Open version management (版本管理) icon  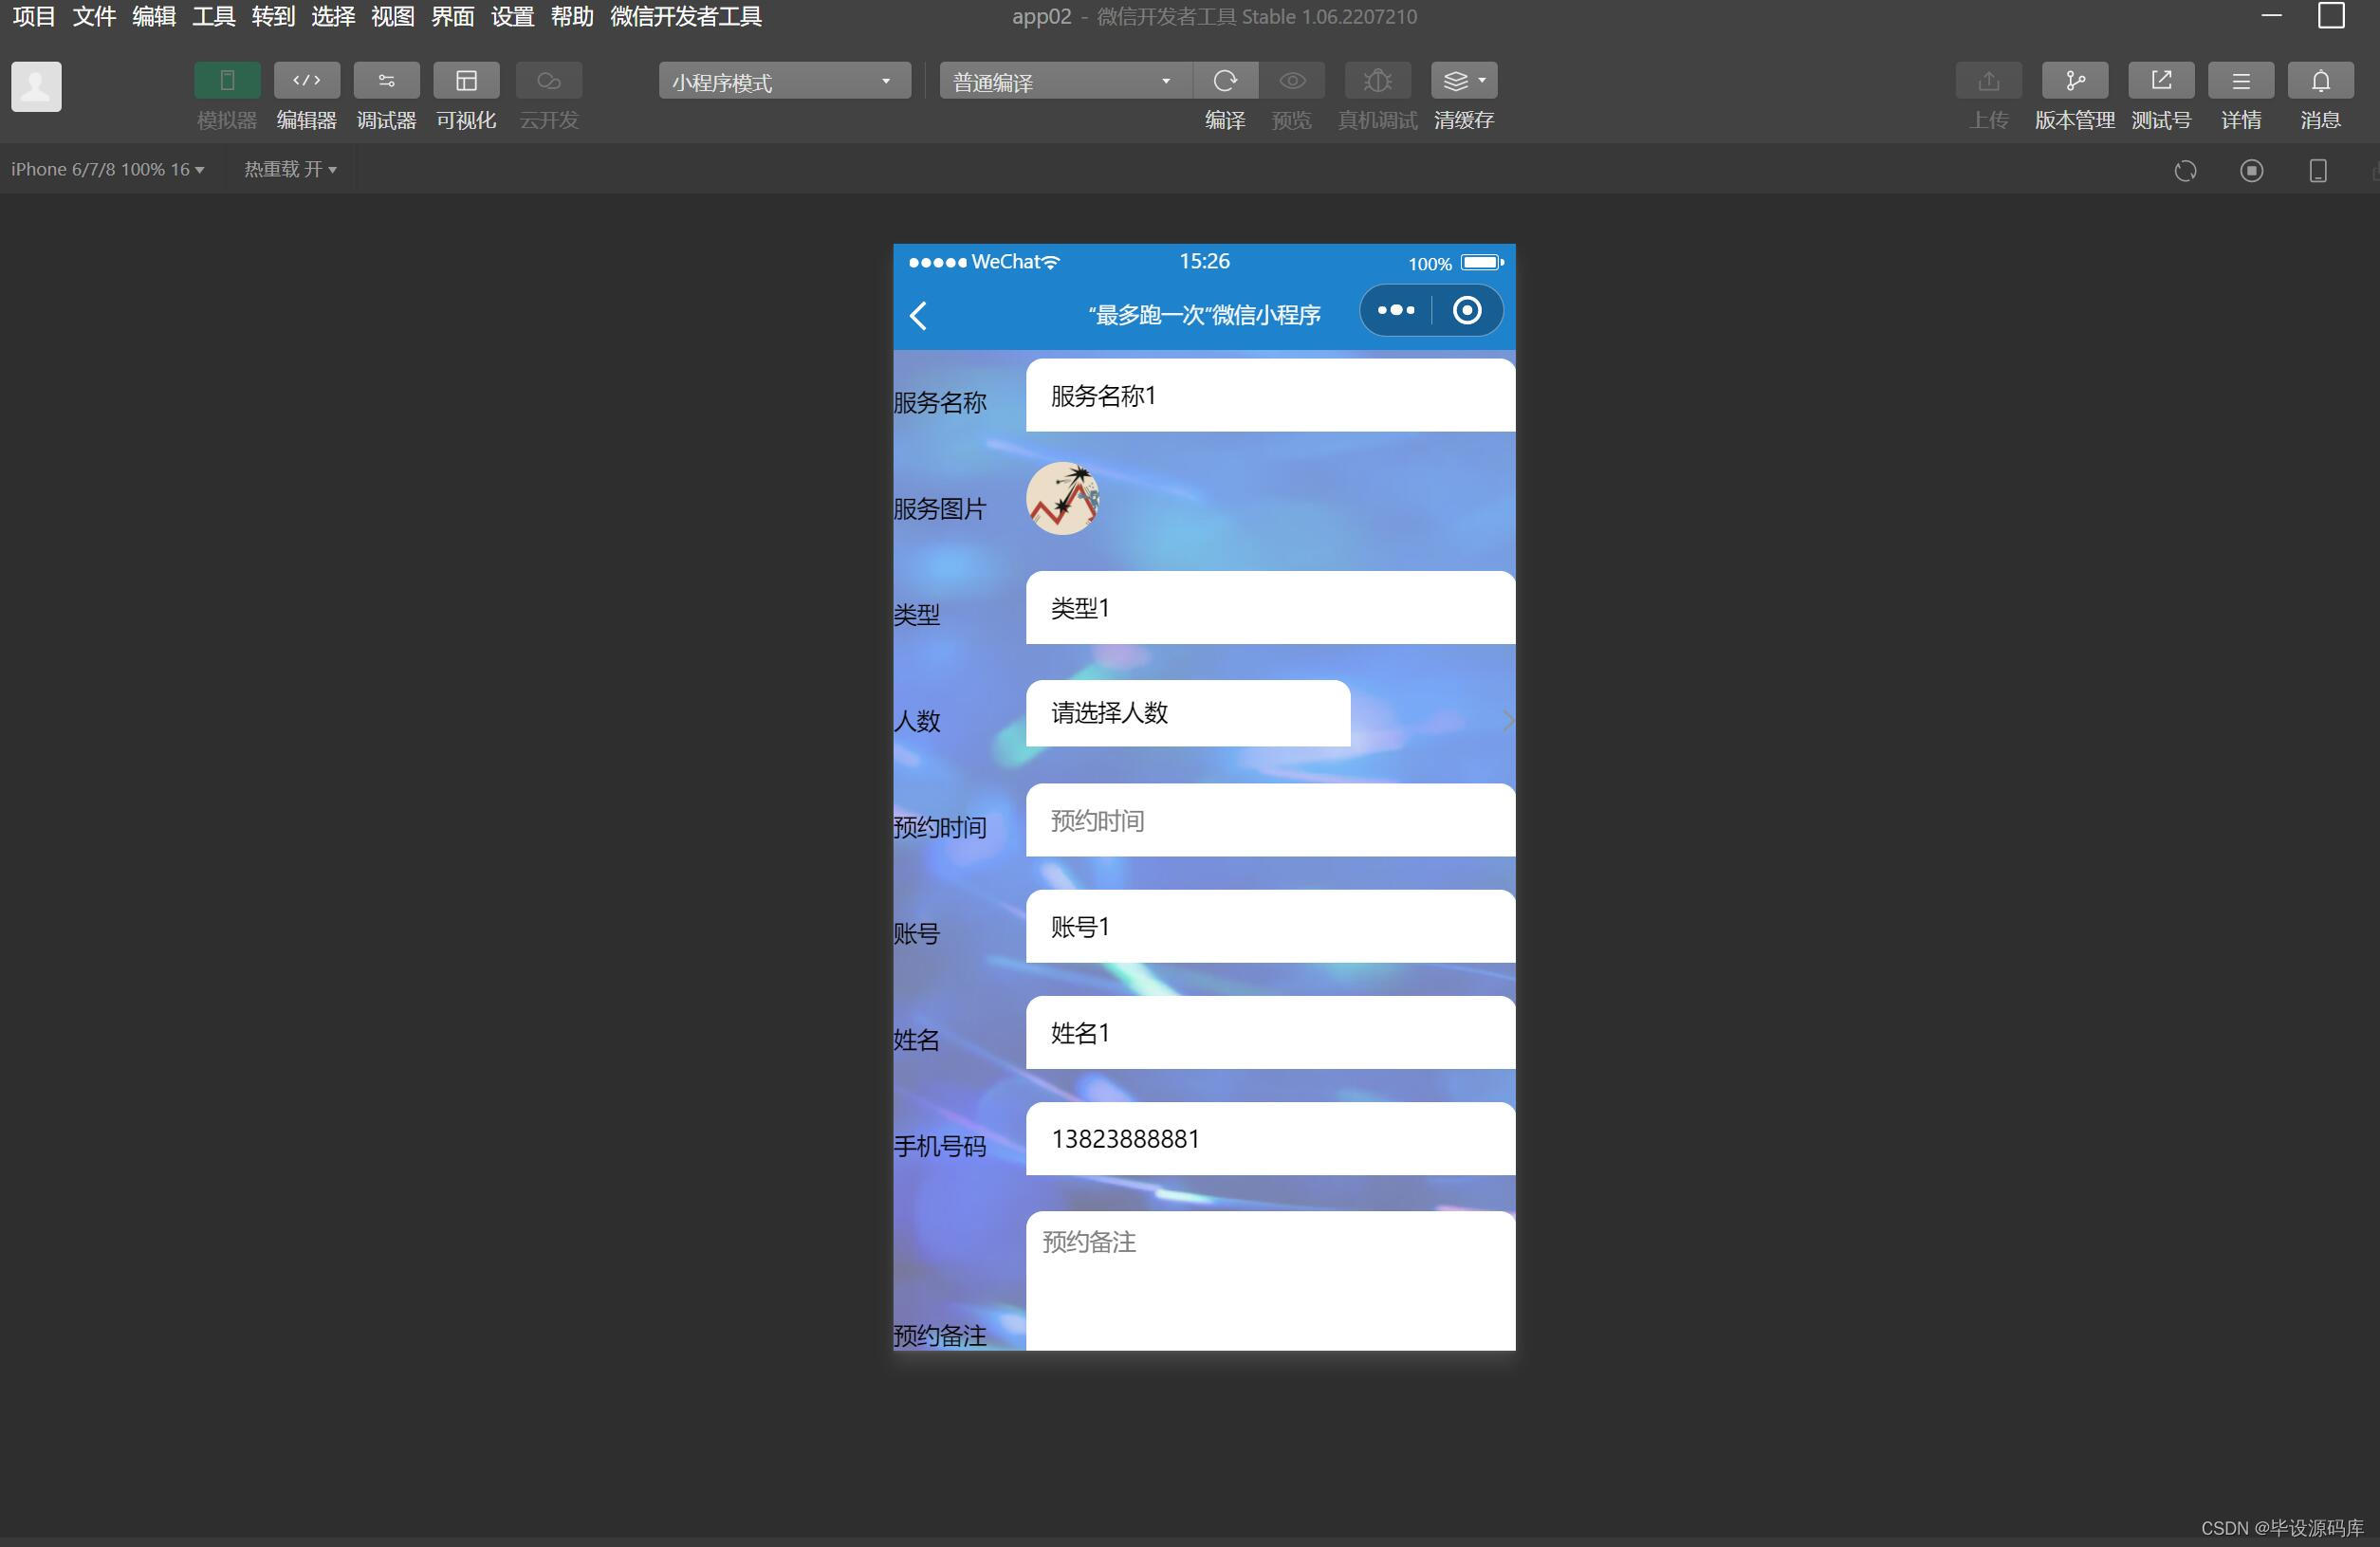2074,81
